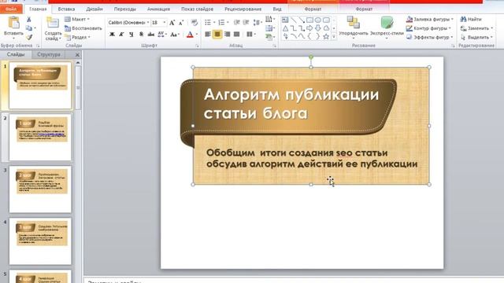Image resolution: width=504 pixels, height=283 pixels.
Task: Select the five-point star shape
Action: click(326, 37)
